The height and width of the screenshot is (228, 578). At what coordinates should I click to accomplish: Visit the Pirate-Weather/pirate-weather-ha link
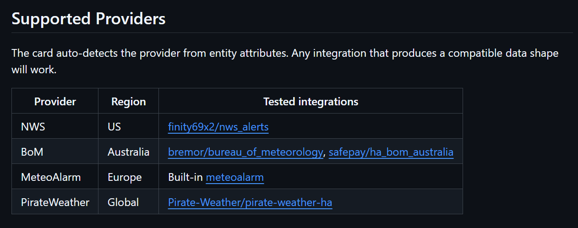point(250,202)
